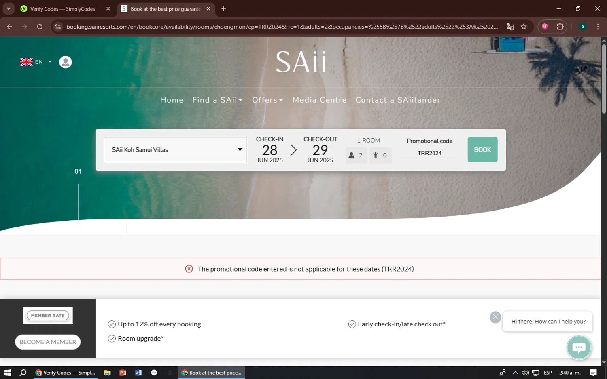607x379 pixels.
Task: Open Contact a SAiilander page
Action: tap(398, 100)
